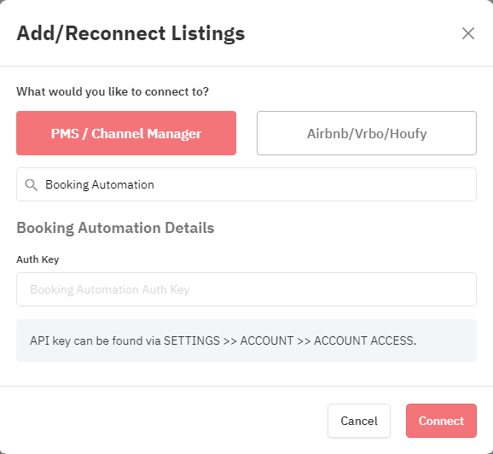Connect the Booking Automation account
Screen dimensions: 493x454
coord(441,421)
